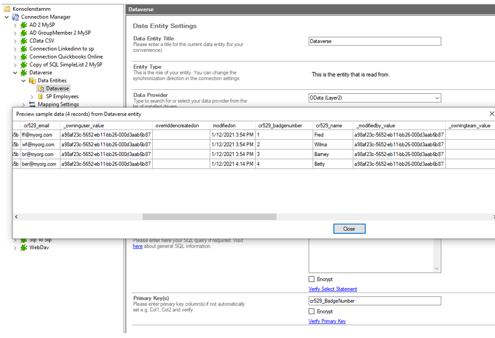Viewport: 495px width, 338px height.
Task: Click the Connection Manager icon in tree
Action: coord(15,17)
